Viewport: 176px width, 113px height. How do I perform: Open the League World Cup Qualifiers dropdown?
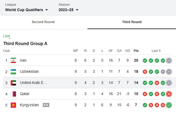click(x=27, y=10)
